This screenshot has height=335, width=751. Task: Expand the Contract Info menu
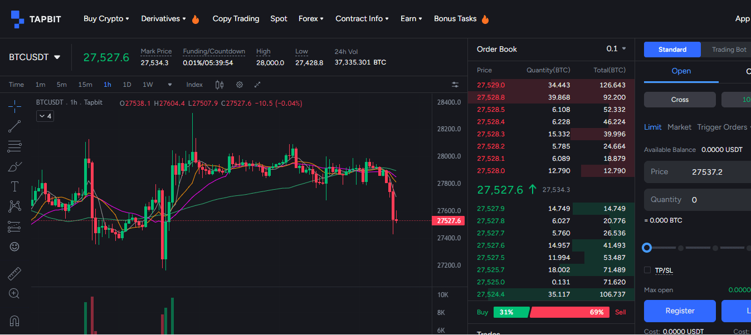coord(362,18)
